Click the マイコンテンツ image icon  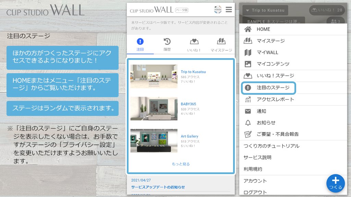click(x=248, y=64)
